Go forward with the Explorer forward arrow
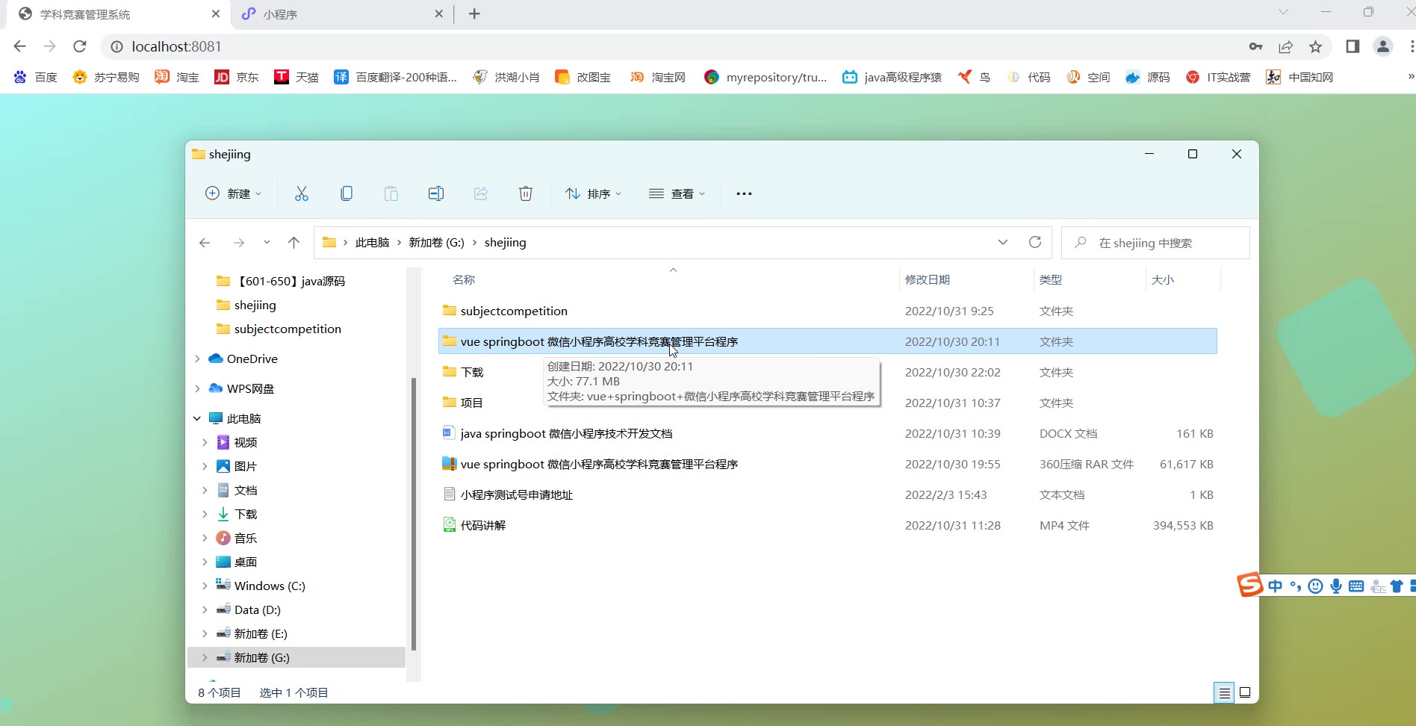The height and width of the screenshot is (726, 1416). pyautogui.click(x=239, y=242)
